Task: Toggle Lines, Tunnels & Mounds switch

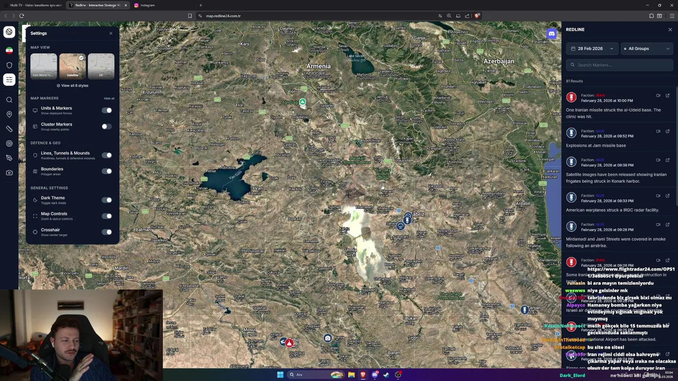Action: [107, 155]
